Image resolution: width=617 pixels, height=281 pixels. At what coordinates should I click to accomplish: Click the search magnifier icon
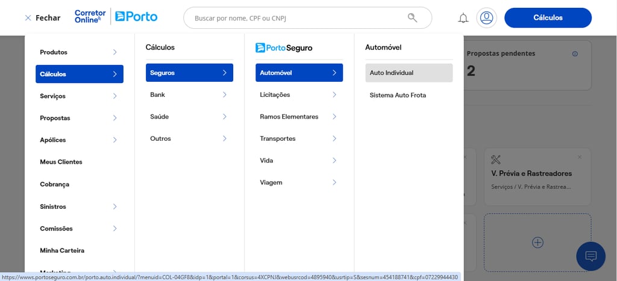[412, 17]
